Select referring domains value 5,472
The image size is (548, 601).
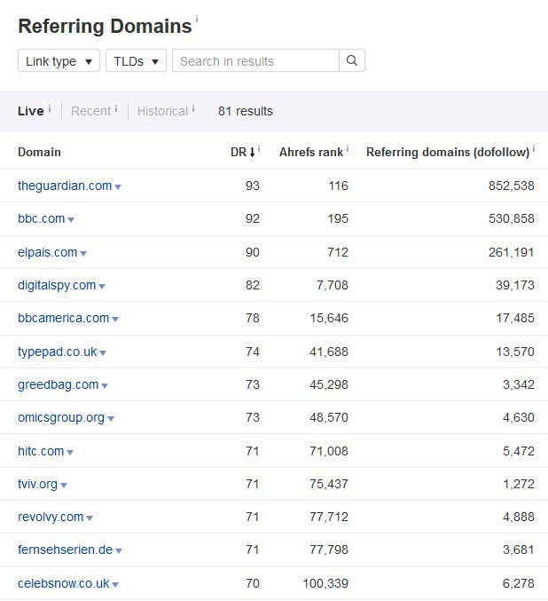pyautogui.click(x=519, y=451)
